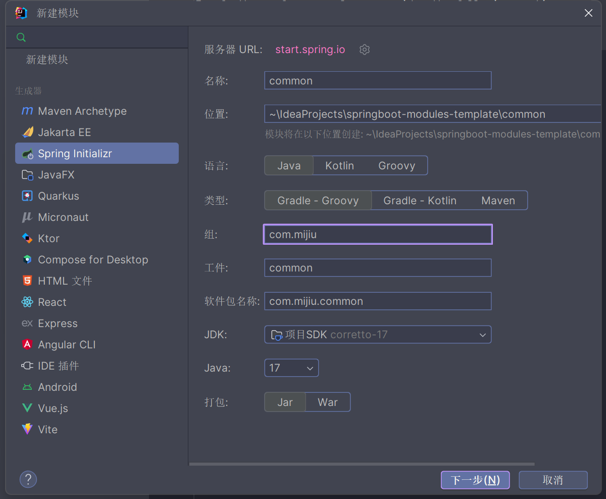Click the 工件 artifact field
This screenshot has height=499, width=606.
coord(378,267)
